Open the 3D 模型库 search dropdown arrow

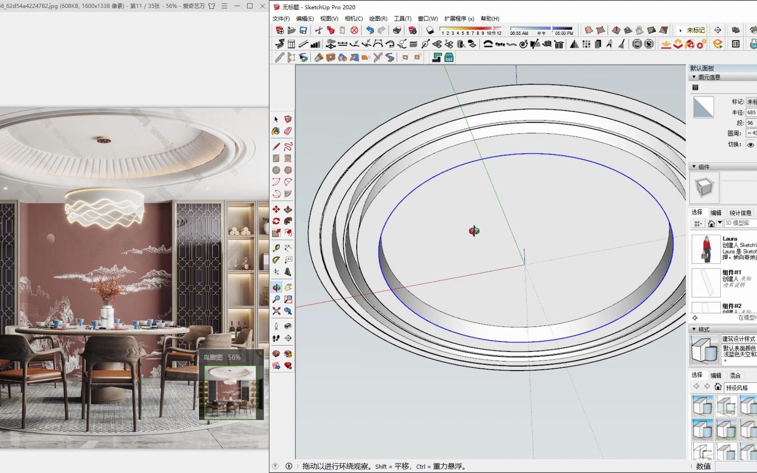(x=720, y=223)
